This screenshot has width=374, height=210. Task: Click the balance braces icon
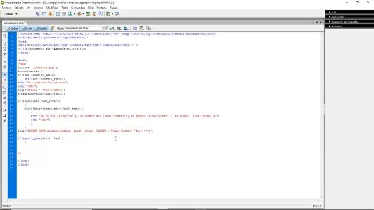point(5,67)
